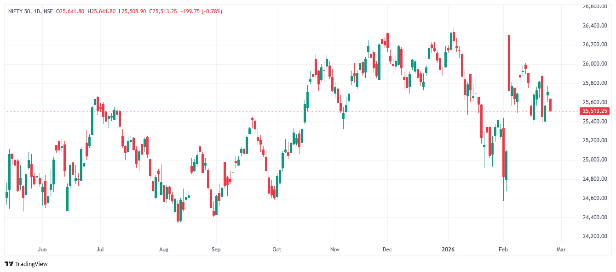Select the Mar time axis label
Image resolution: width=616 pixels, height=272 pixels.
point(561,250)
